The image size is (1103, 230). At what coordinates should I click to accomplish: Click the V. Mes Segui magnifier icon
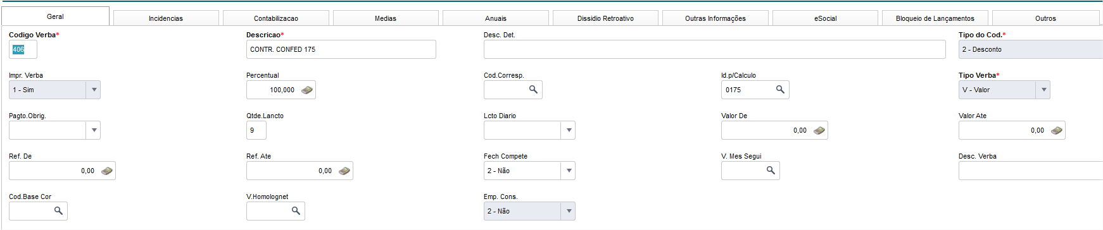(771, 171)
